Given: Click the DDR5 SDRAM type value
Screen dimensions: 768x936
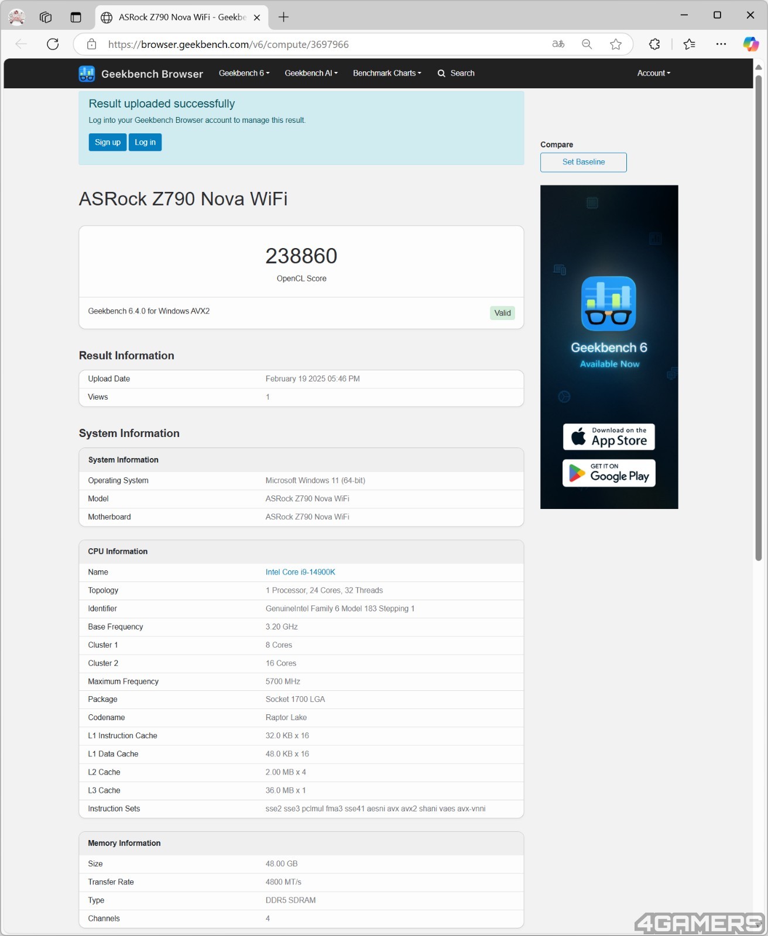Looking at the screenshot, I should 290,900.
